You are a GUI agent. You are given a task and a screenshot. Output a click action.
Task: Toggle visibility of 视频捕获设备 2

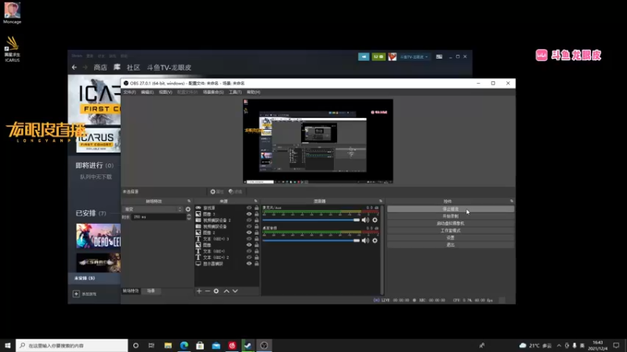248,221
